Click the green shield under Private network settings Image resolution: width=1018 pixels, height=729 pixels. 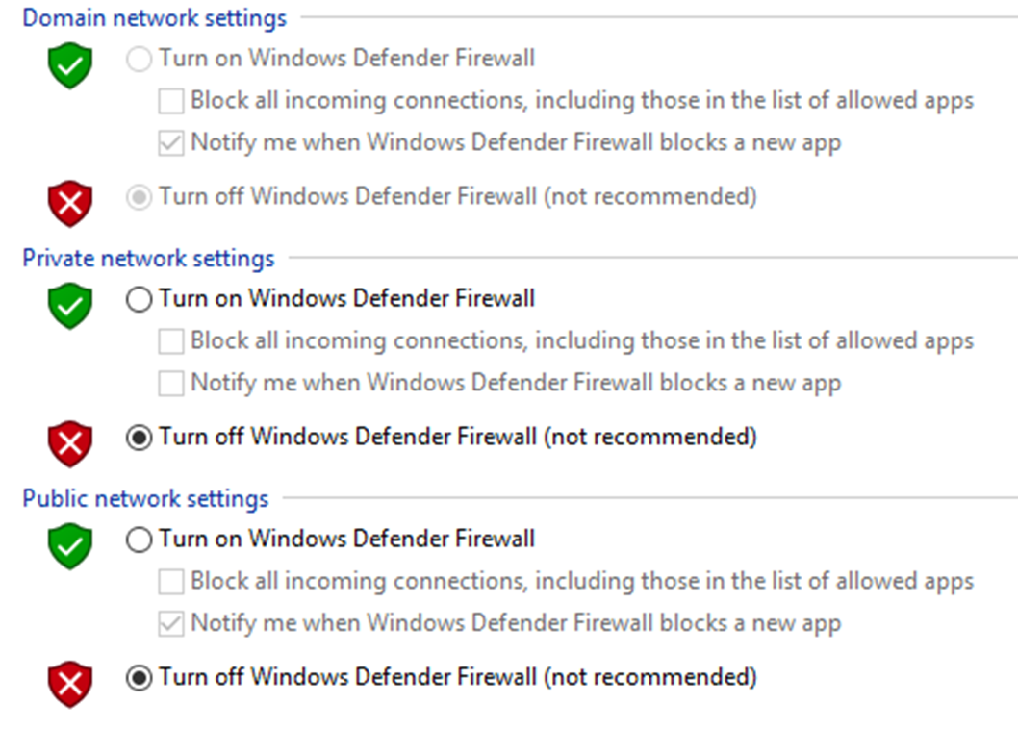pos(70,307)
